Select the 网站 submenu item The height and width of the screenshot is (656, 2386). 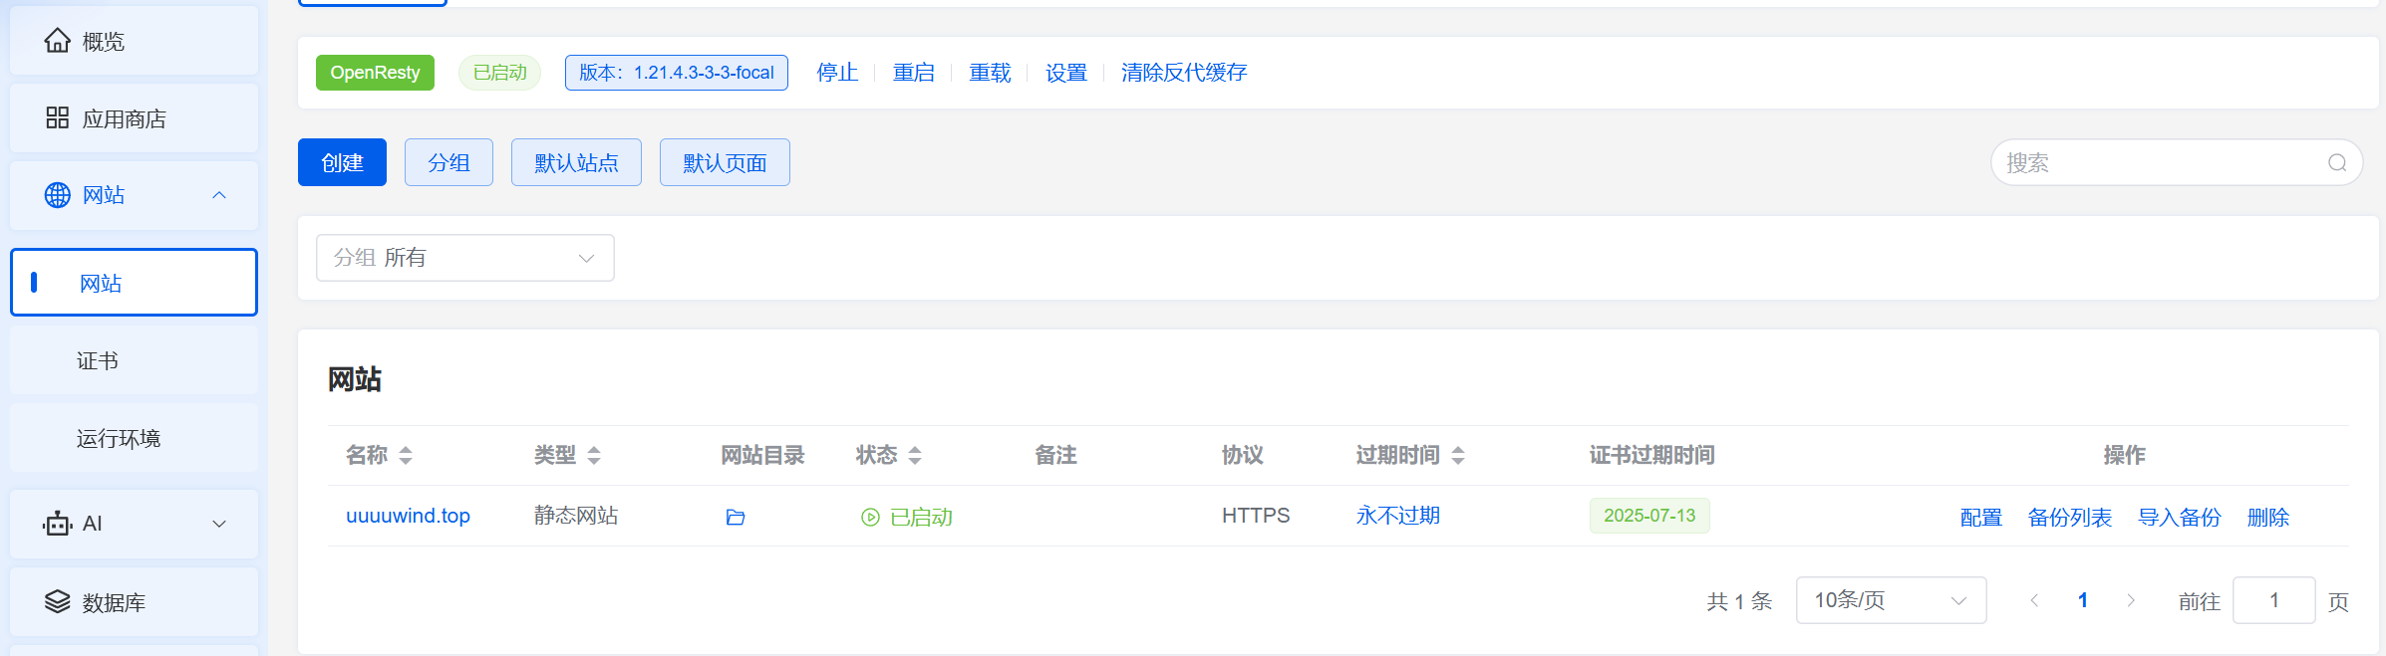134,283
